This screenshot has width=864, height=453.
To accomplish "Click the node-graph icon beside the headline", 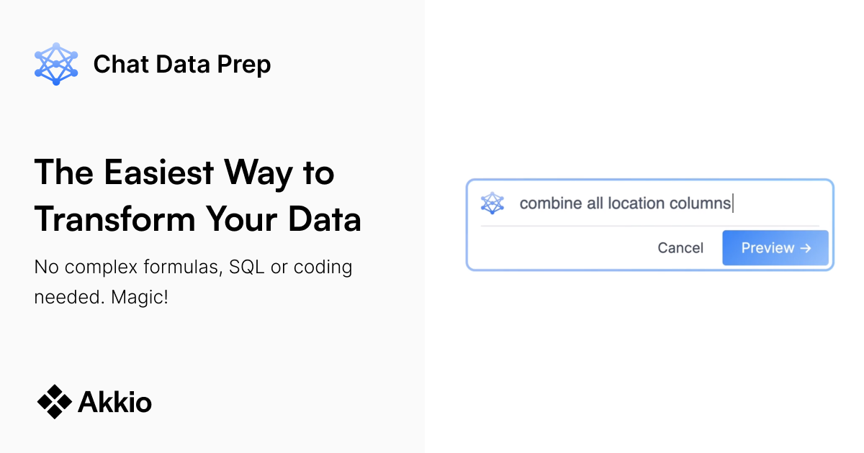I will [56, 64].
